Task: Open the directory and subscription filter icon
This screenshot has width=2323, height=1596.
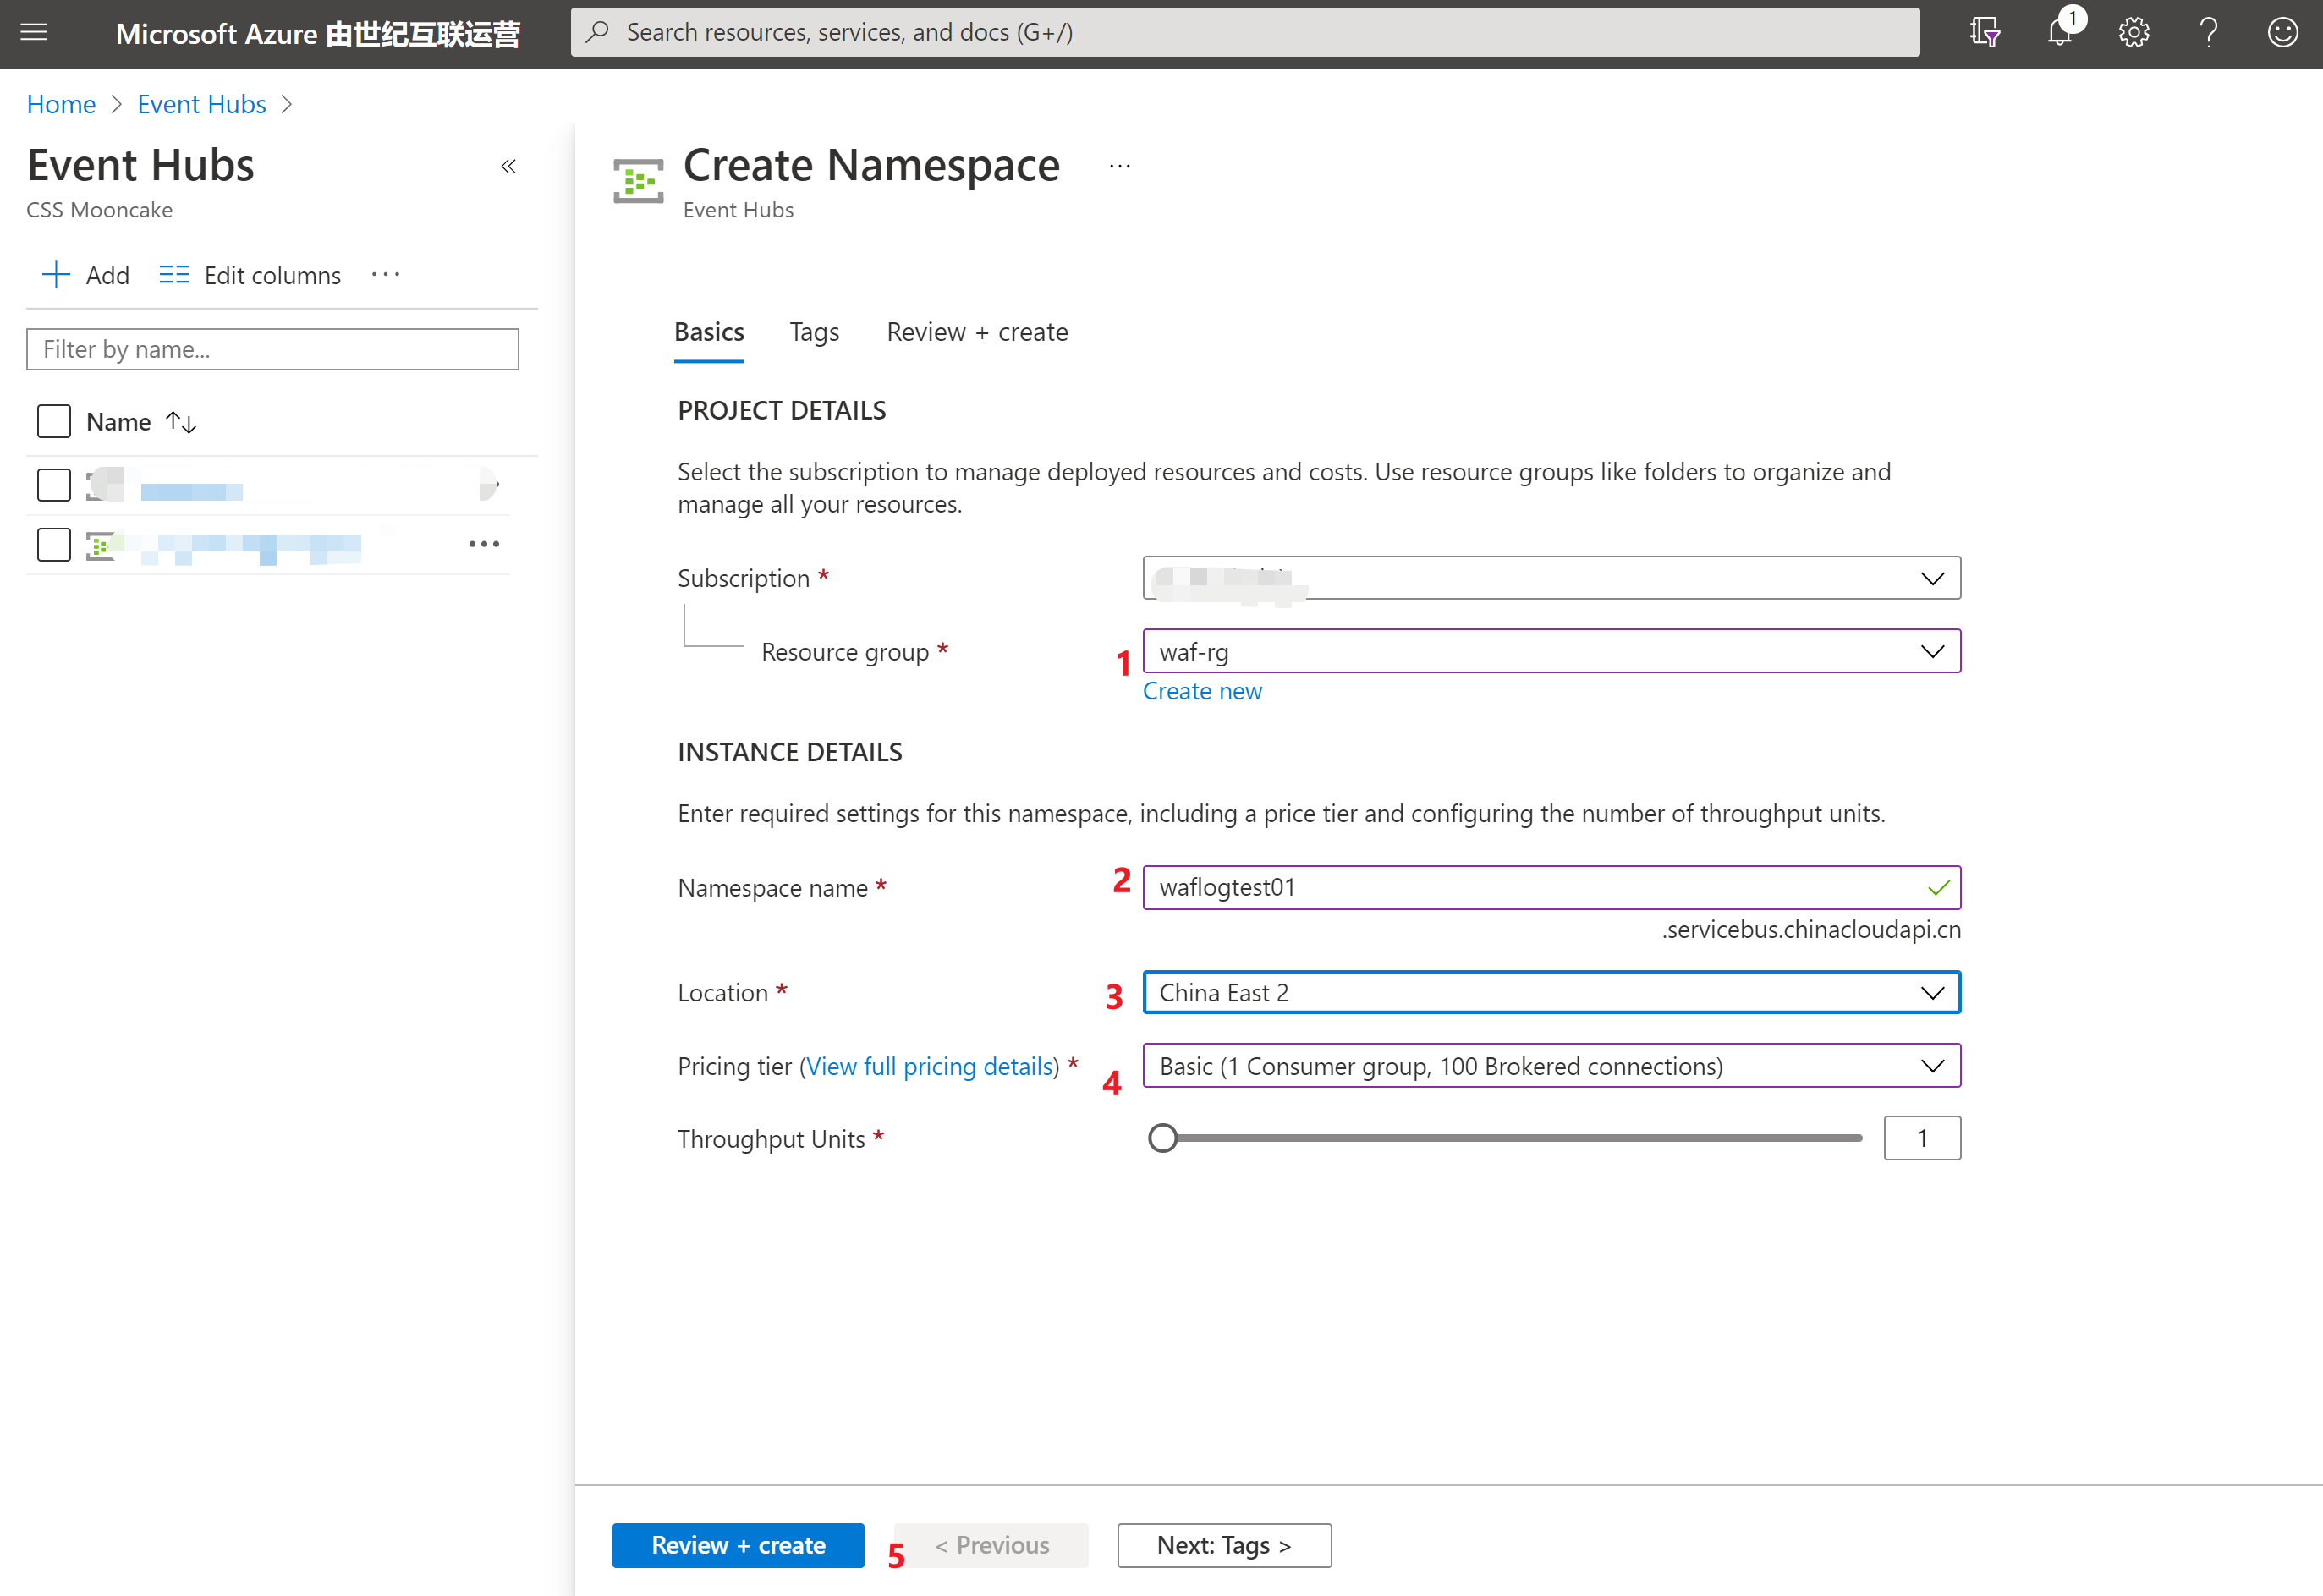Action: click(1984, 32)
